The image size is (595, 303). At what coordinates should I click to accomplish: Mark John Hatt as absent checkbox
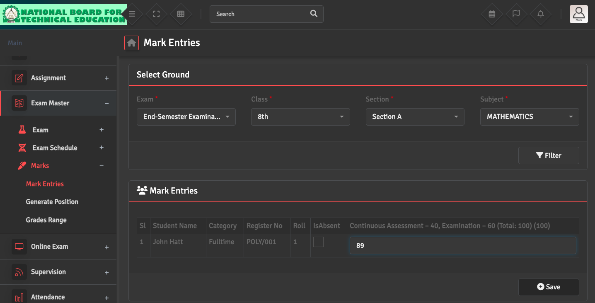[x=318, y=242]
